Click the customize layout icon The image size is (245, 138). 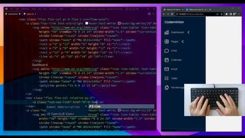click(137, 9)
